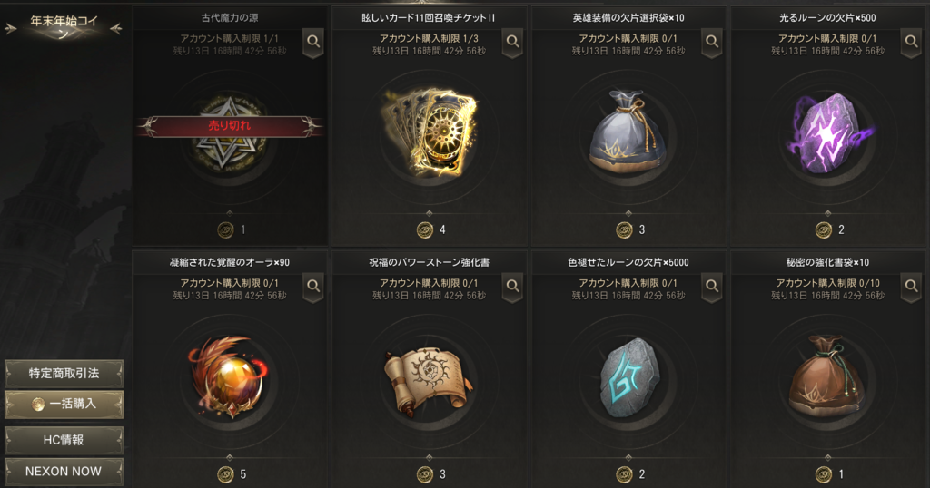Image resolution: width=930 pixels, height=488 pixels.
Task: Open the HC情報 button
Action: (64, 440)
